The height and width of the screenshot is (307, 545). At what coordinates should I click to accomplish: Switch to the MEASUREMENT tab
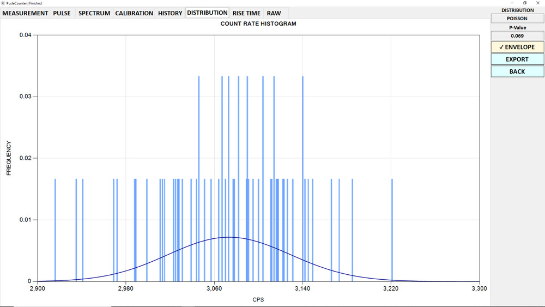(x=26, y=13)
